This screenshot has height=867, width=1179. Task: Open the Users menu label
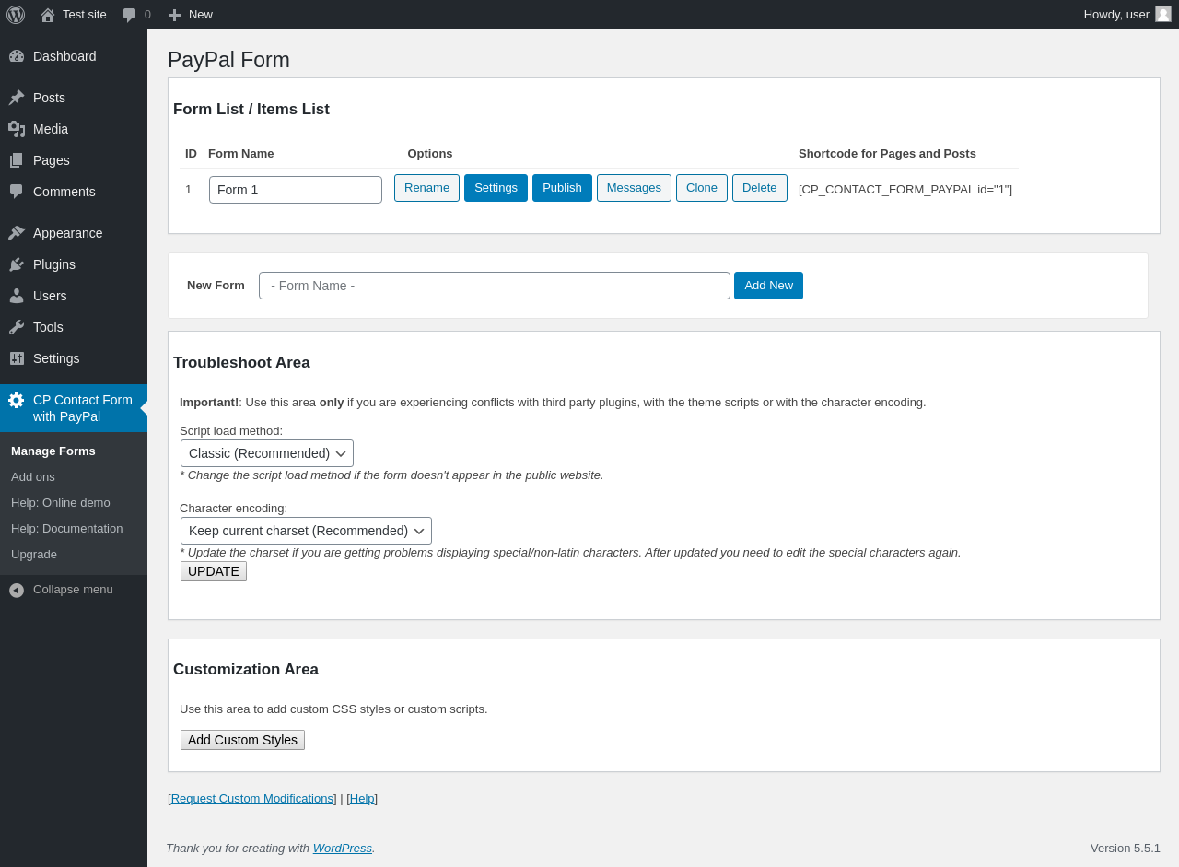pyautogui.click(x=50, y=296)
